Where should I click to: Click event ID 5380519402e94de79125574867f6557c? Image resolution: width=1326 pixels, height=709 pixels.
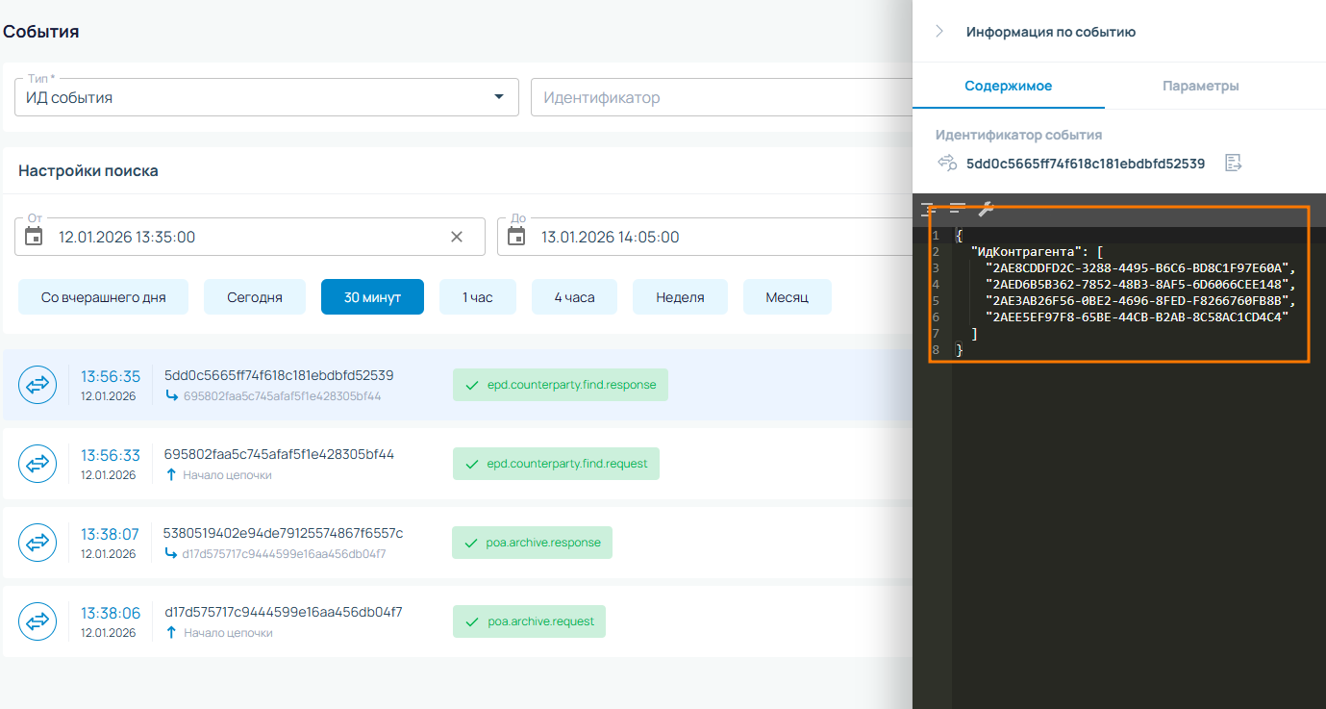point(284,533)
